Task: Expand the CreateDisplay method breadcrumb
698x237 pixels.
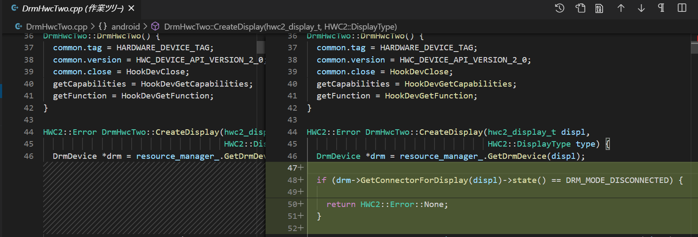Action: pyautogui.click(x=280, y=27)
